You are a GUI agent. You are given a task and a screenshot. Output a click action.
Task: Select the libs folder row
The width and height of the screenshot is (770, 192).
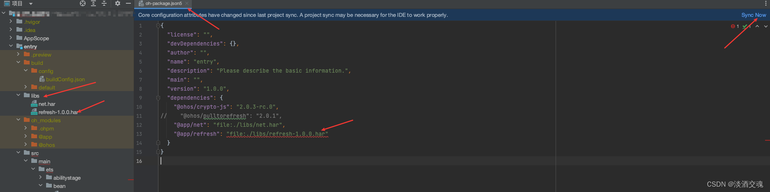[x=67, y=96]
